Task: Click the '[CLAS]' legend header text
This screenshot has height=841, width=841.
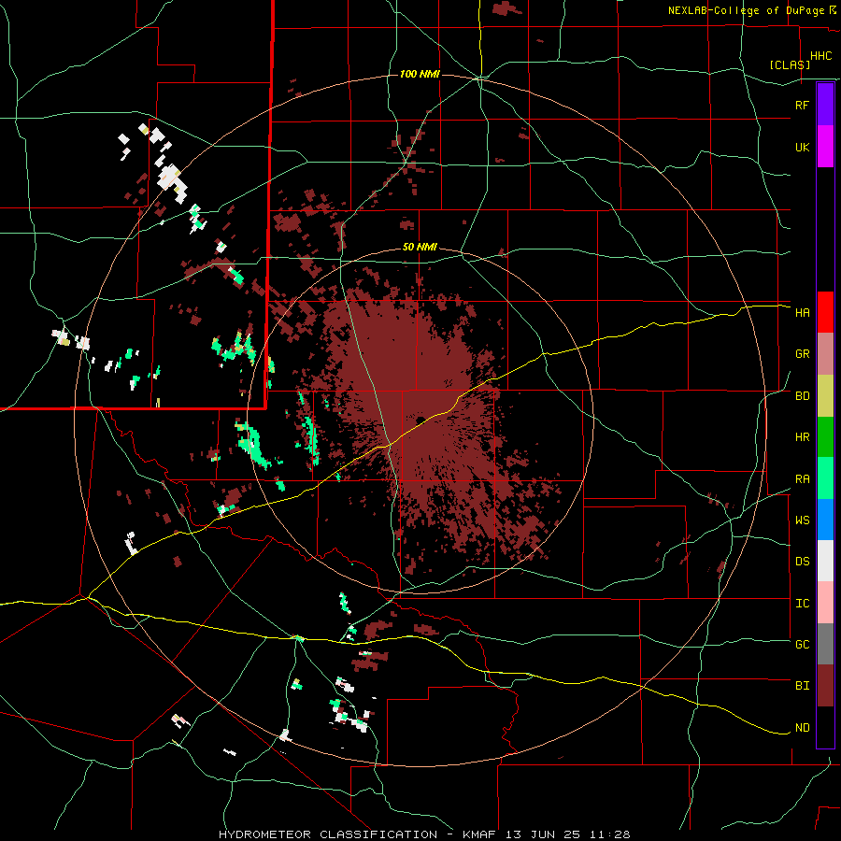Action: coord(790,64)
